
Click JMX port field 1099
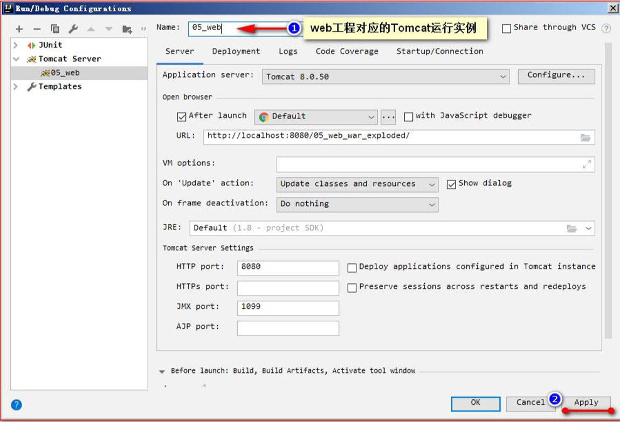click(288, 308)
